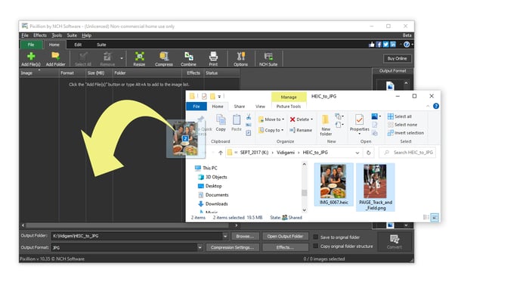Click the Facebook icon in Pixillion
This screenshot has height=285, width=520.
click(379, 45)
